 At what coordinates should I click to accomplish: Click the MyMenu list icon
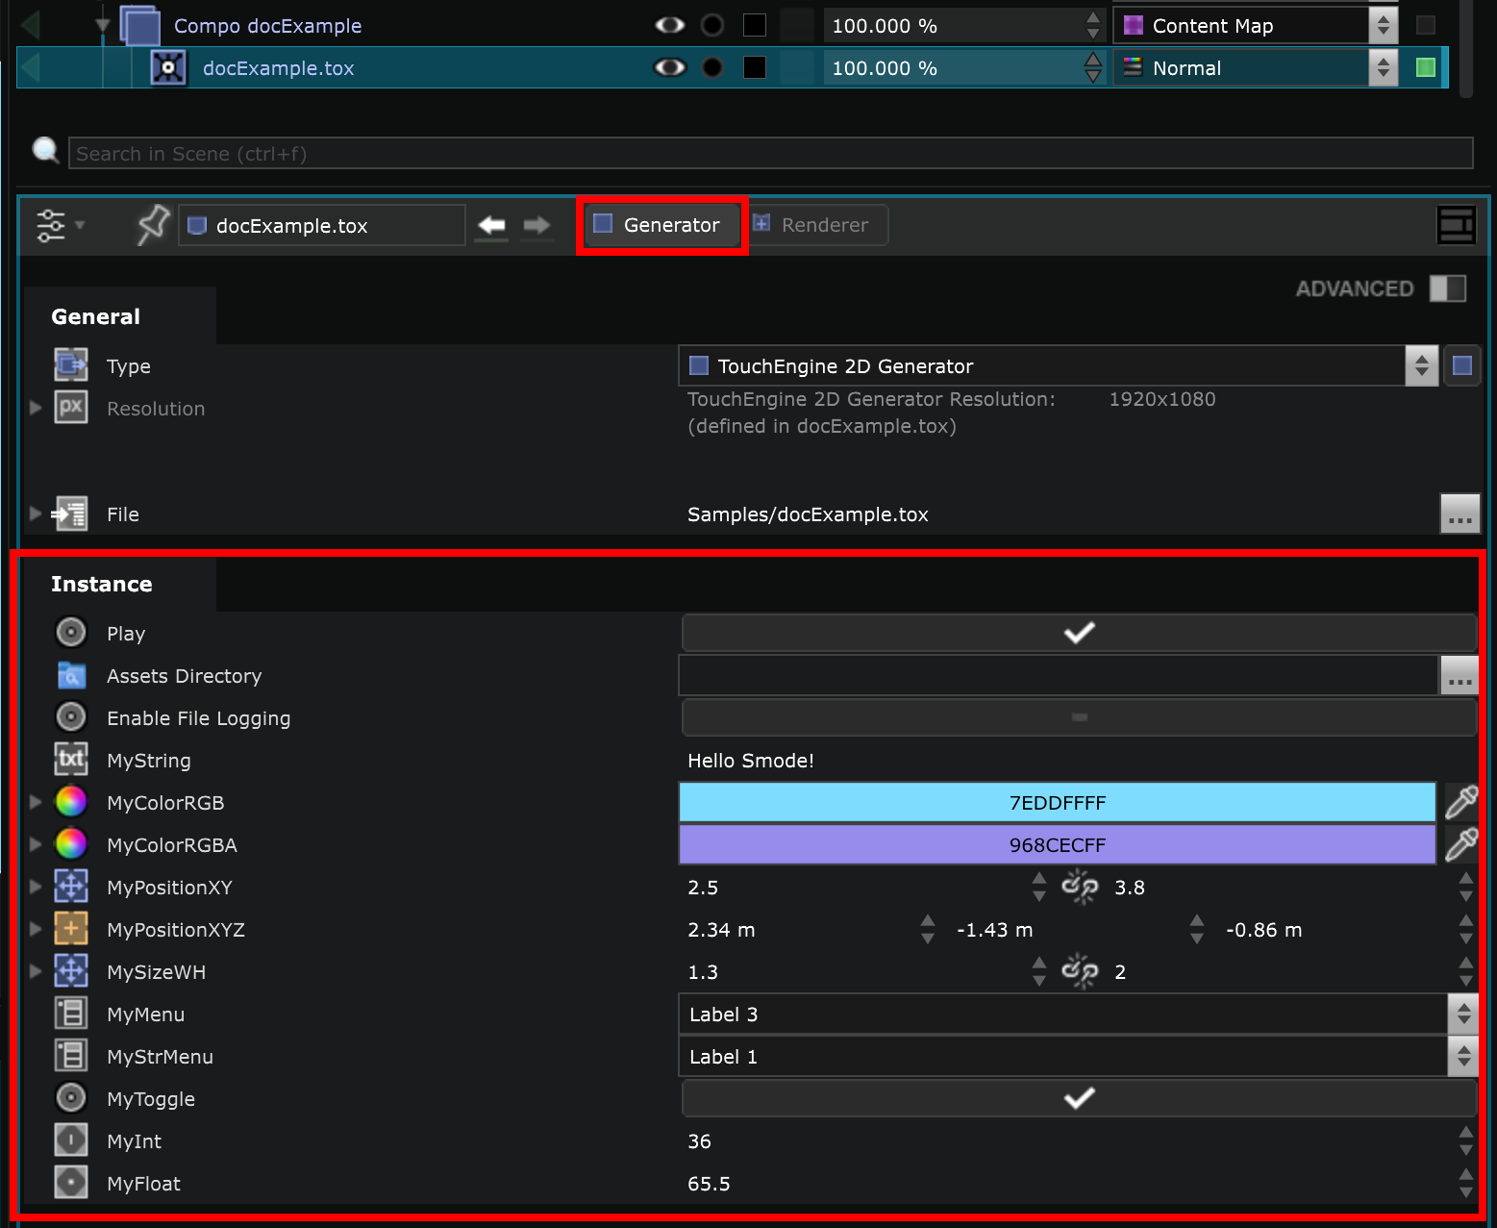[x=71, y=1014]
